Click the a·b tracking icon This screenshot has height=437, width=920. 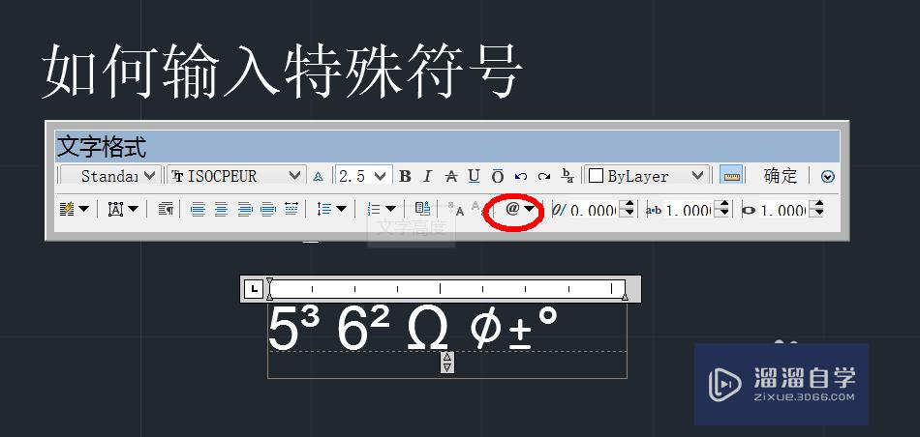click(x=654, y=209)
